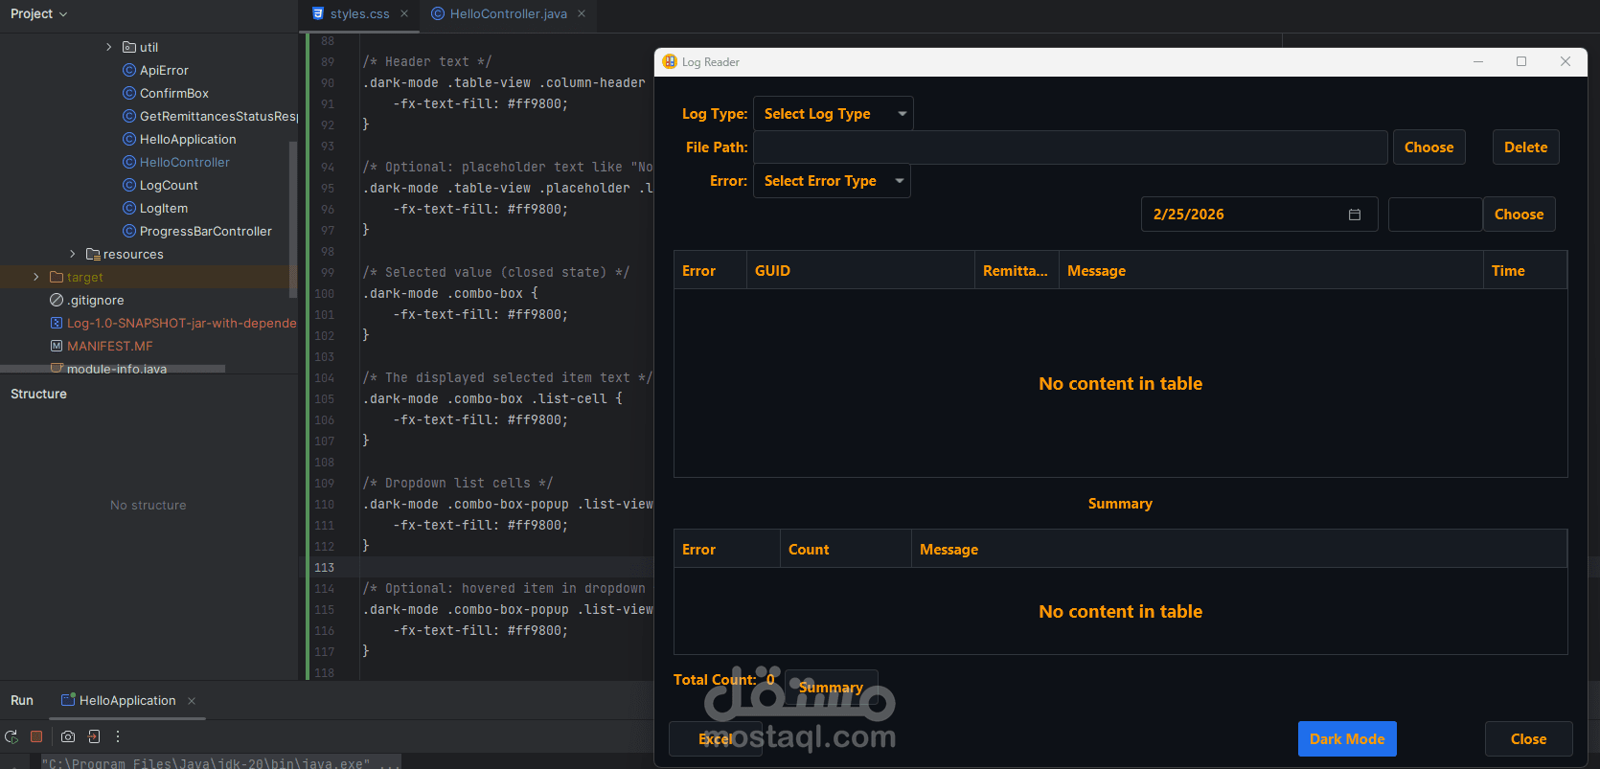Click the Message column header in top table

coord(1271,271)
